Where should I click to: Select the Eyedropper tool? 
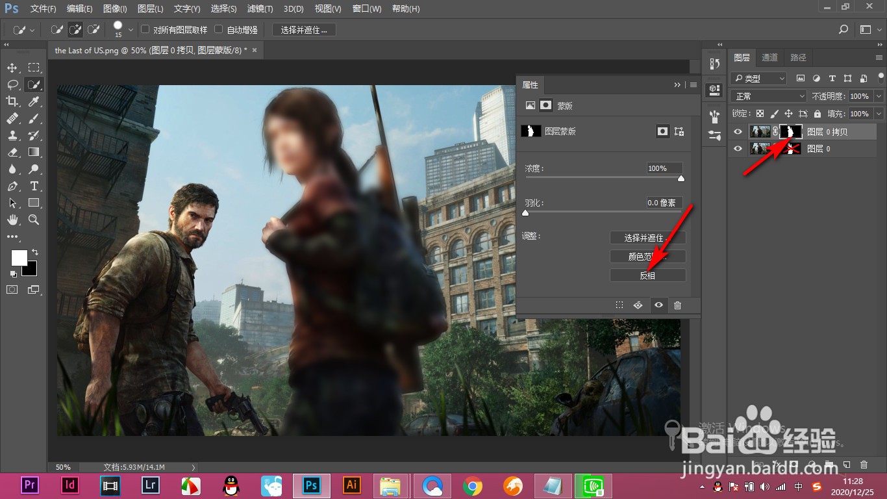click(x=34, y=101)
